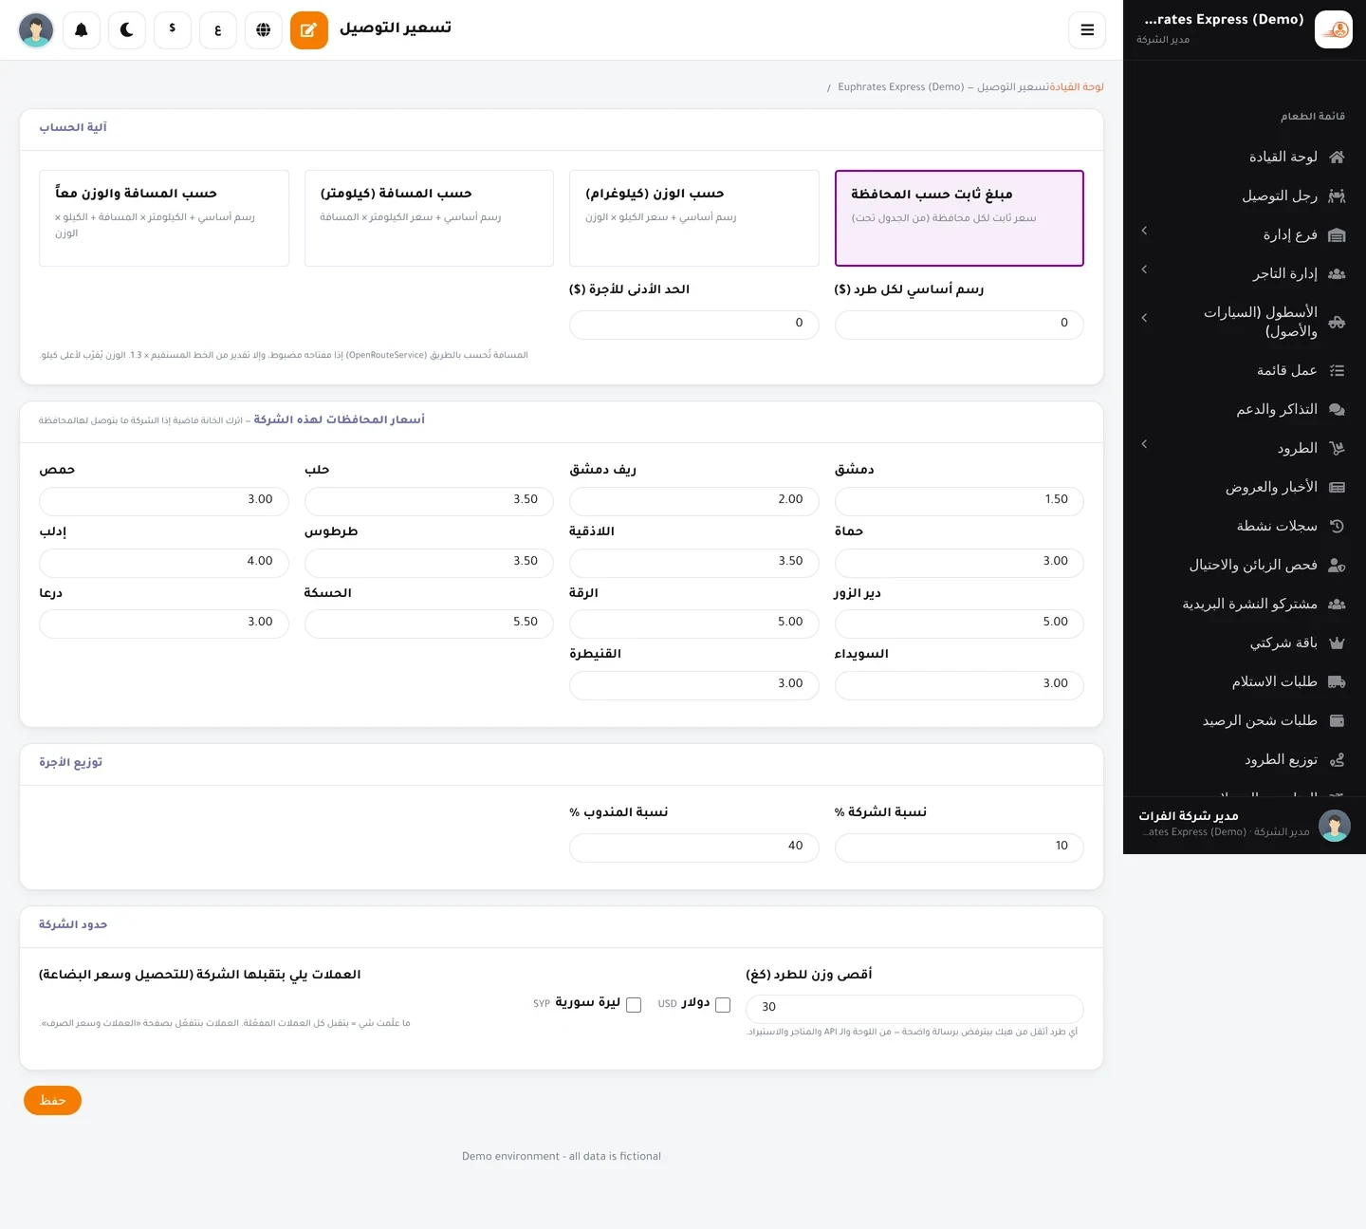Click the نسبة الشركة % input field

(x=959, y=847)
